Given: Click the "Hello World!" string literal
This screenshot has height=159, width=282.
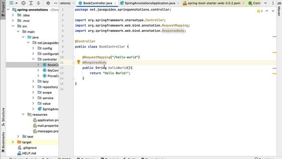Looking at the screenshot, I should (x=116, y=73).
